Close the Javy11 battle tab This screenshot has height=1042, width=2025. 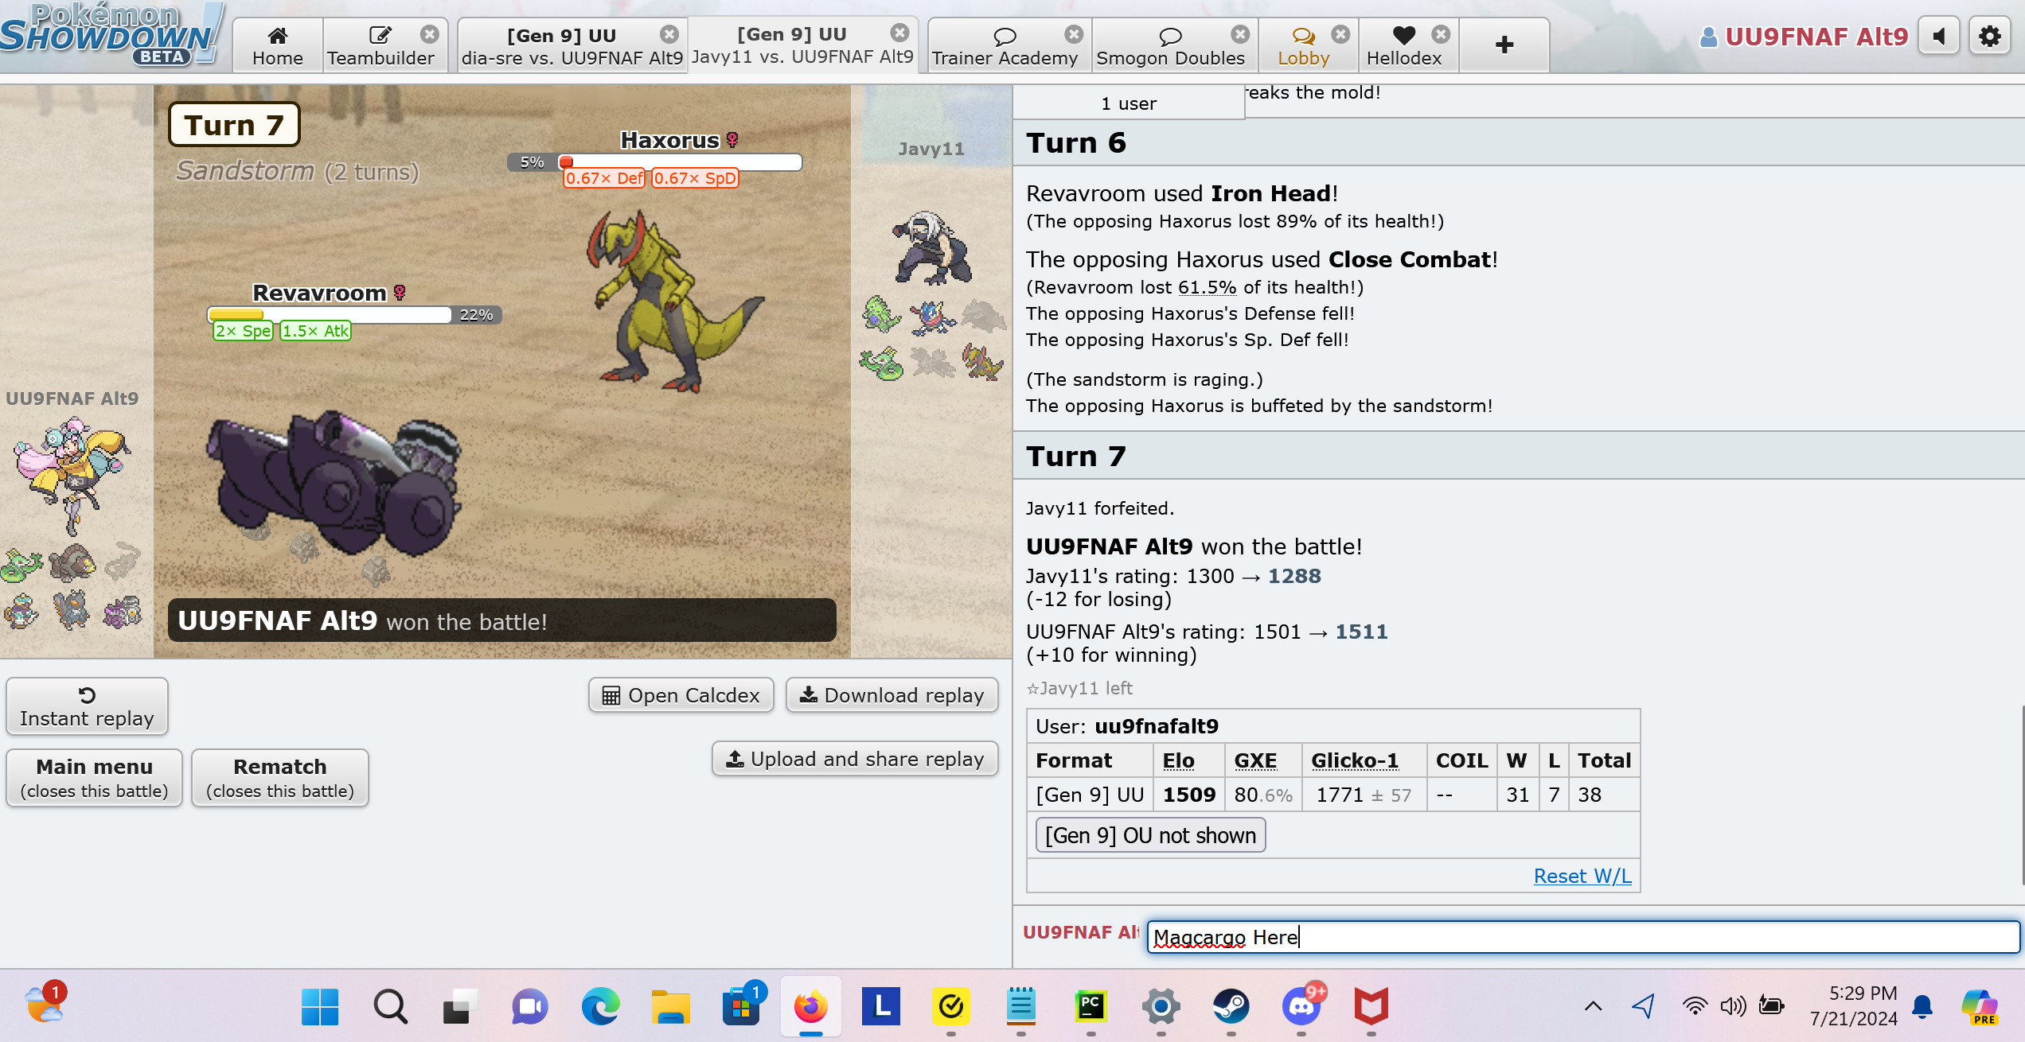coord(899,33)
